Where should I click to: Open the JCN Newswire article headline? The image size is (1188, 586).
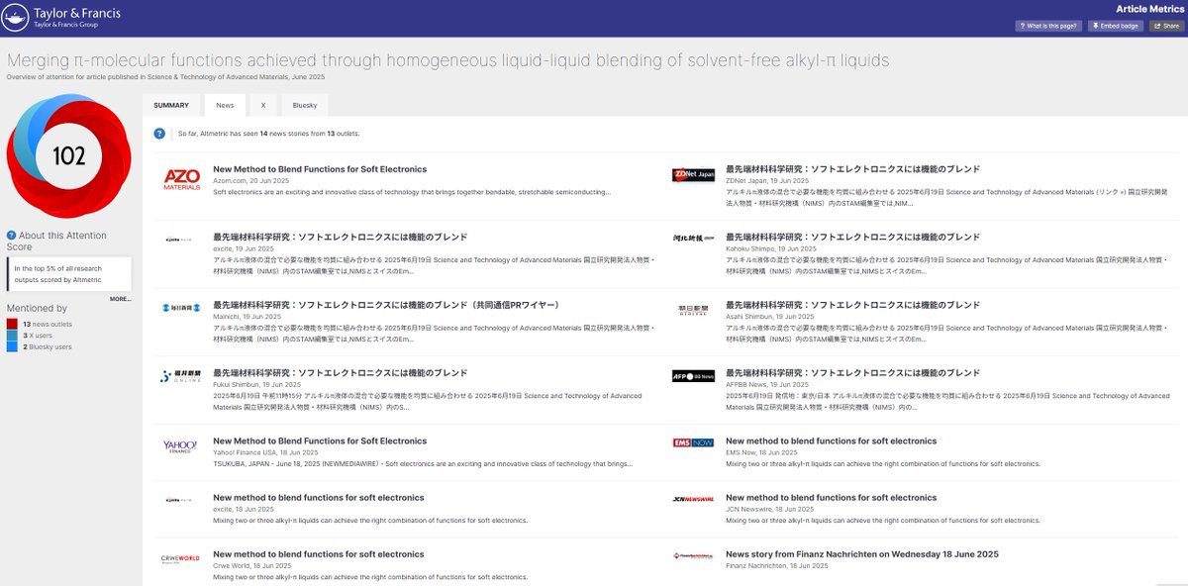(x=831, y=498)
